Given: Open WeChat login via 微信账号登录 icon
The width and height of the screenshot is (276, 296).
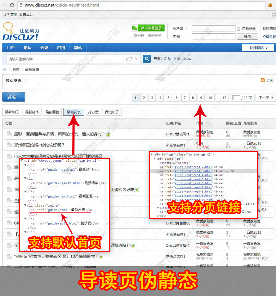Looking at the screenshot, I should 152,28.
